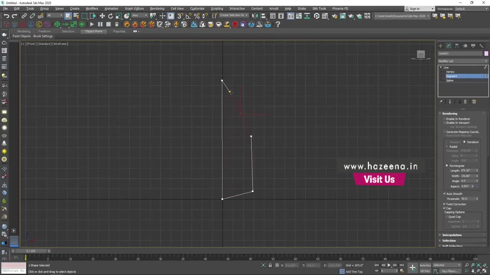Expand the Selection rollout

[449, 241]
